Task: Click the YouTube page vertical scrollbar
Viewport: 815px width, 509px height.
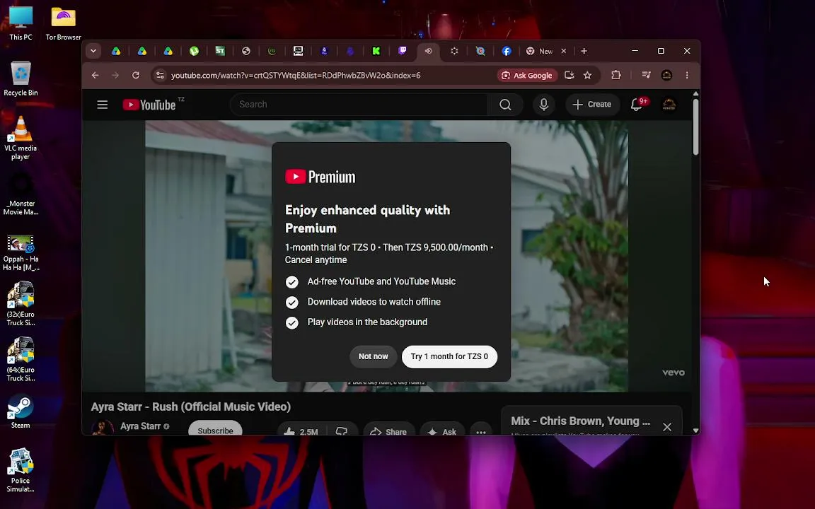Action: pos(695,127)
